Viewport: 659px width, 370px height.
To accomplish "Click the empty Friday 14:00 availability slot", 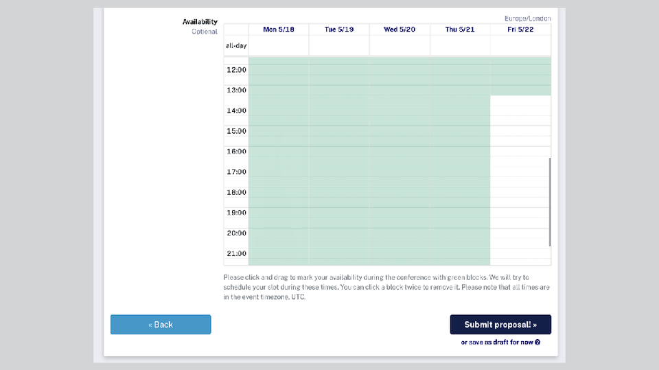I will point(520,111).
